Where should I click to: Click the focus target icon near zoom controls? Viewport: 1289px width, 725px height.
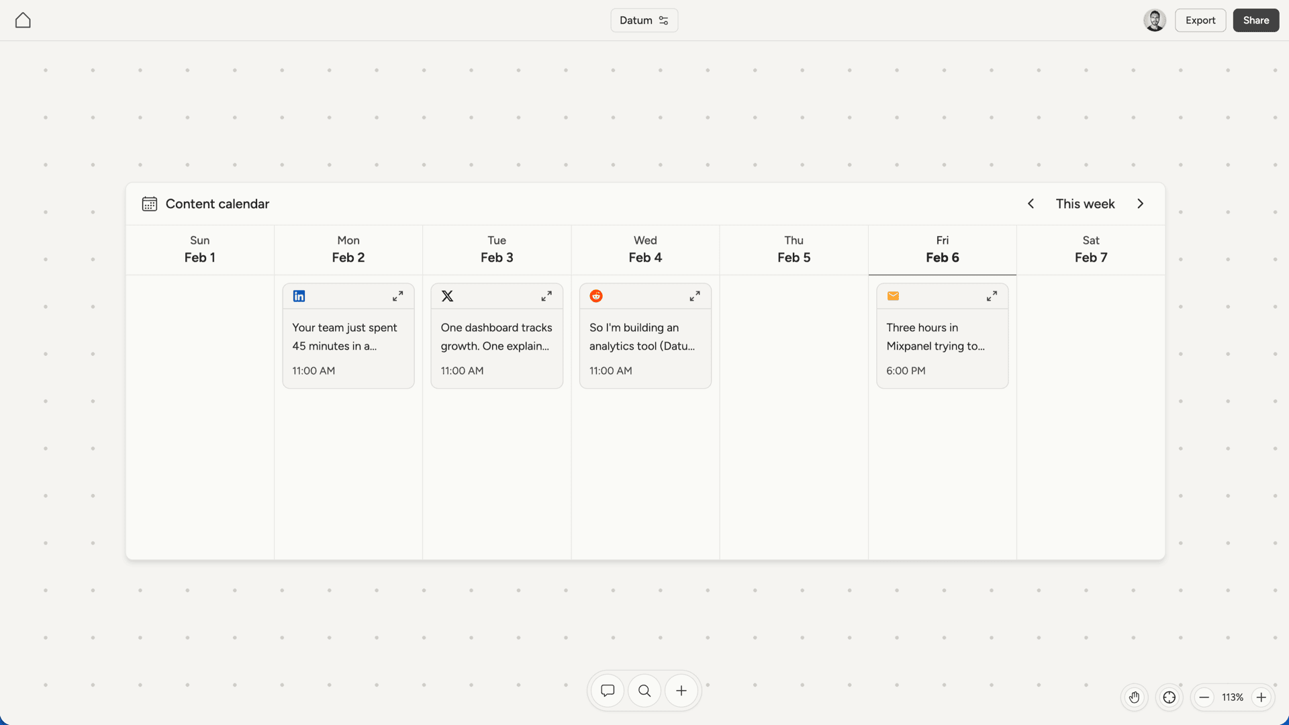pyautogui.click(x=1169, y=697)
